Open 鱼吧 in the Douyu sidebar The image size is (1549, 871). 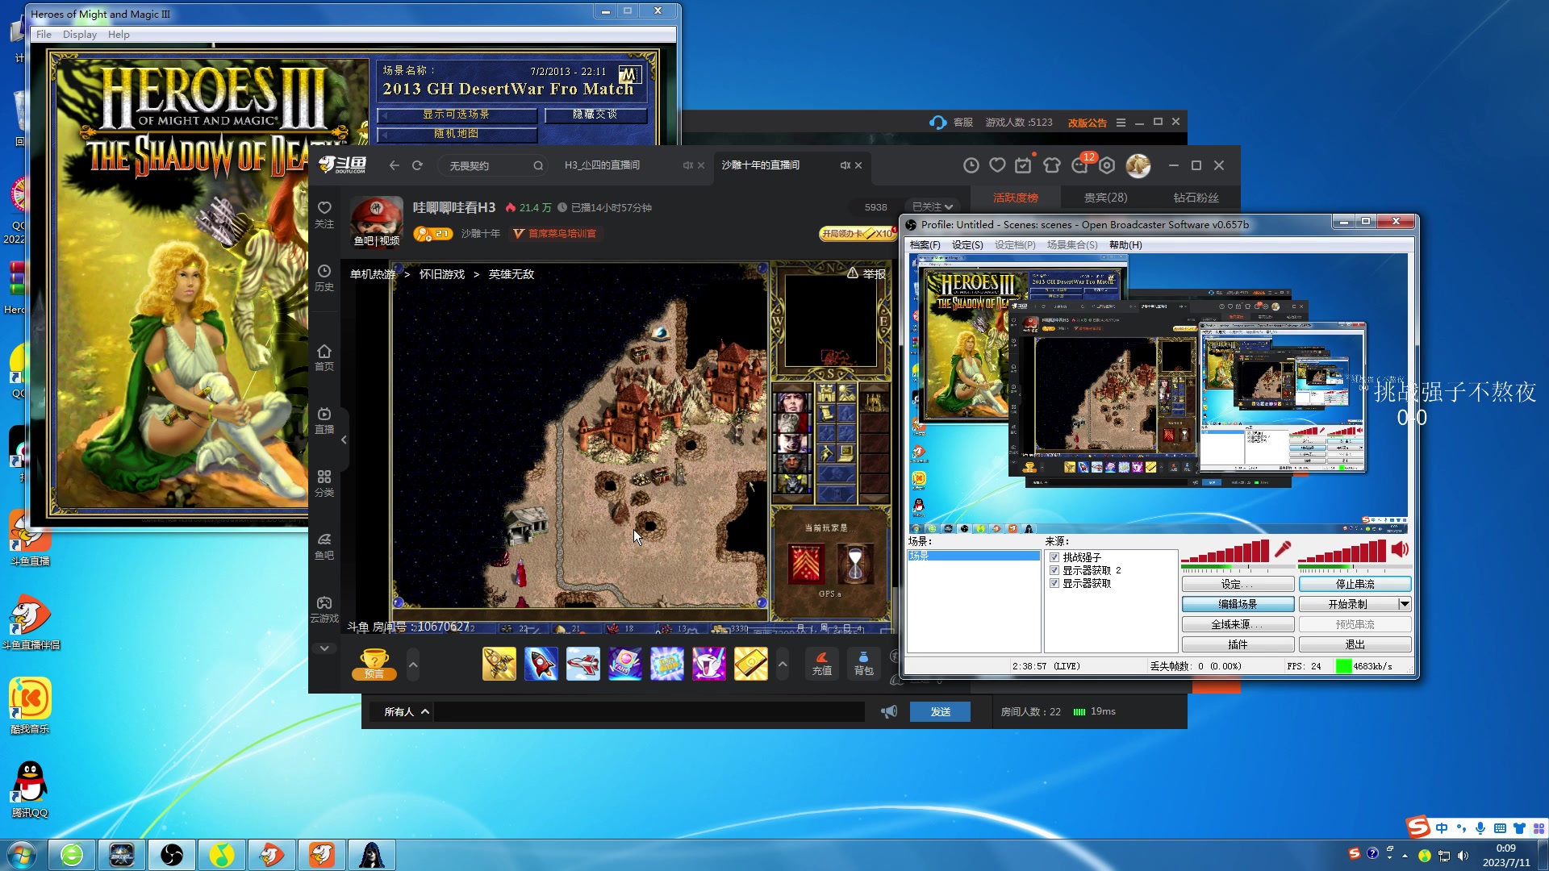click(x=324, y=546)
